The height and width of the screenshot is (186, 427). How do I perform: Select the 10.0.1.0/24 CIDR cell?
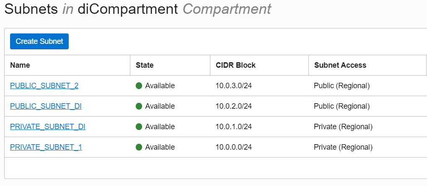[233, 127]
